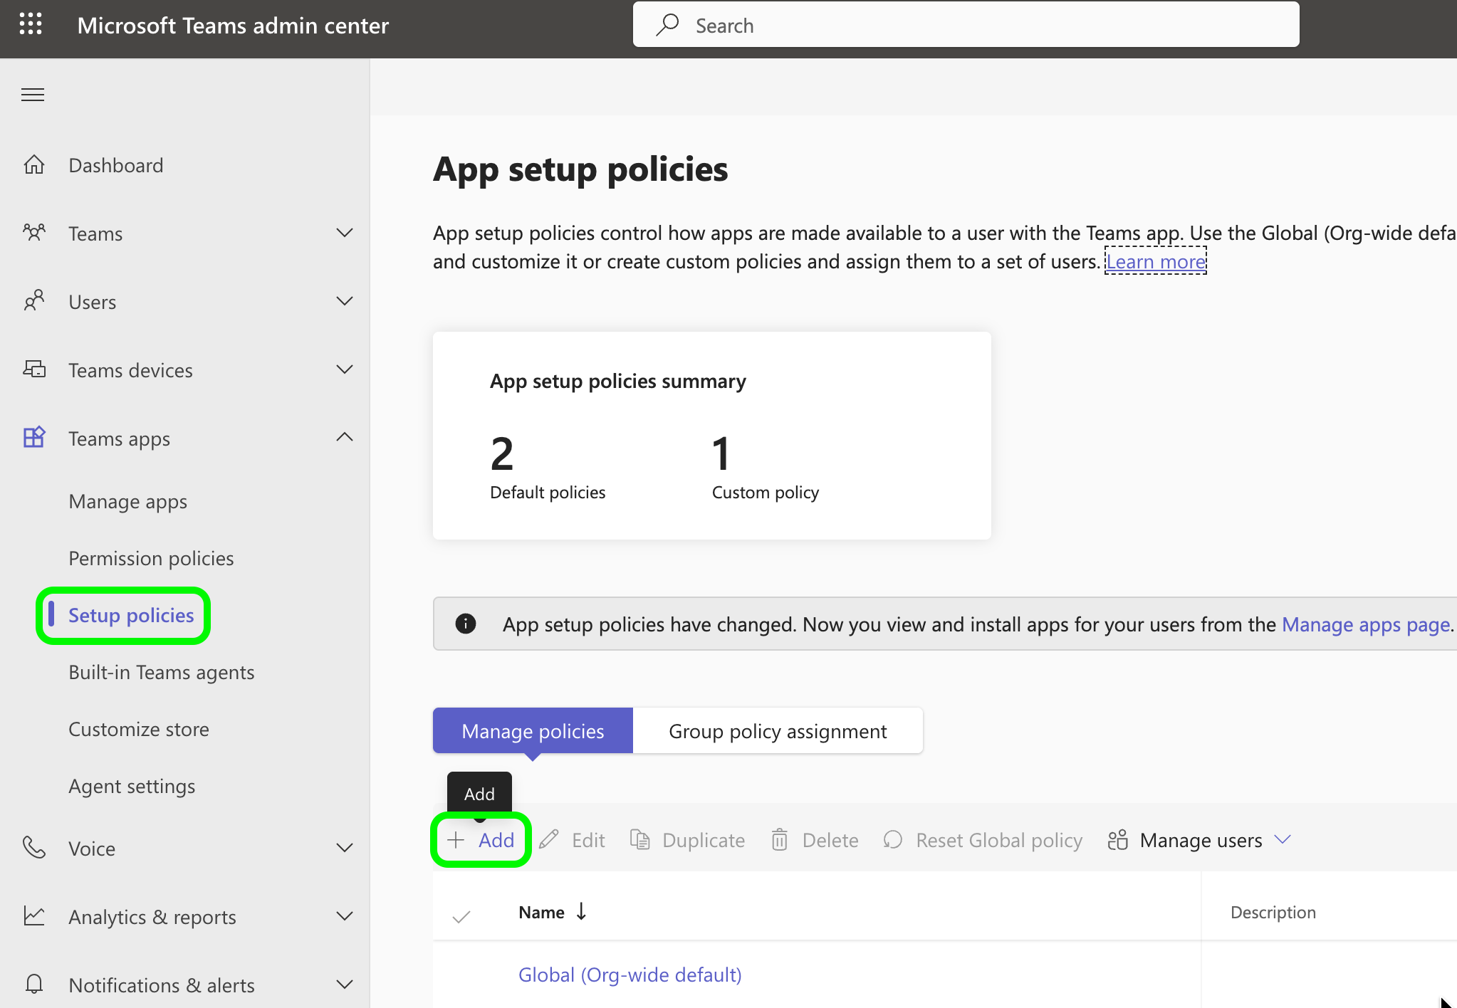Click the Description column header
Viewport: 1457px width, 1008px height.
click(1273, 912)
